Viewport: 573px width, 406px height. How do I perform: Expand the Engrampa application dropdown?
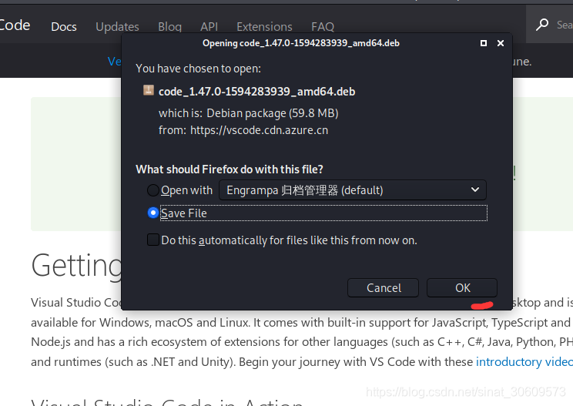pos(353,190)
